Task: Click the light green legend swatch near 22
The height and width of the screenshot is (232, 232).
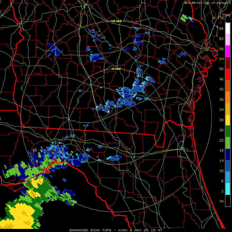Action: pyautogui.click(x=228, y=143)
